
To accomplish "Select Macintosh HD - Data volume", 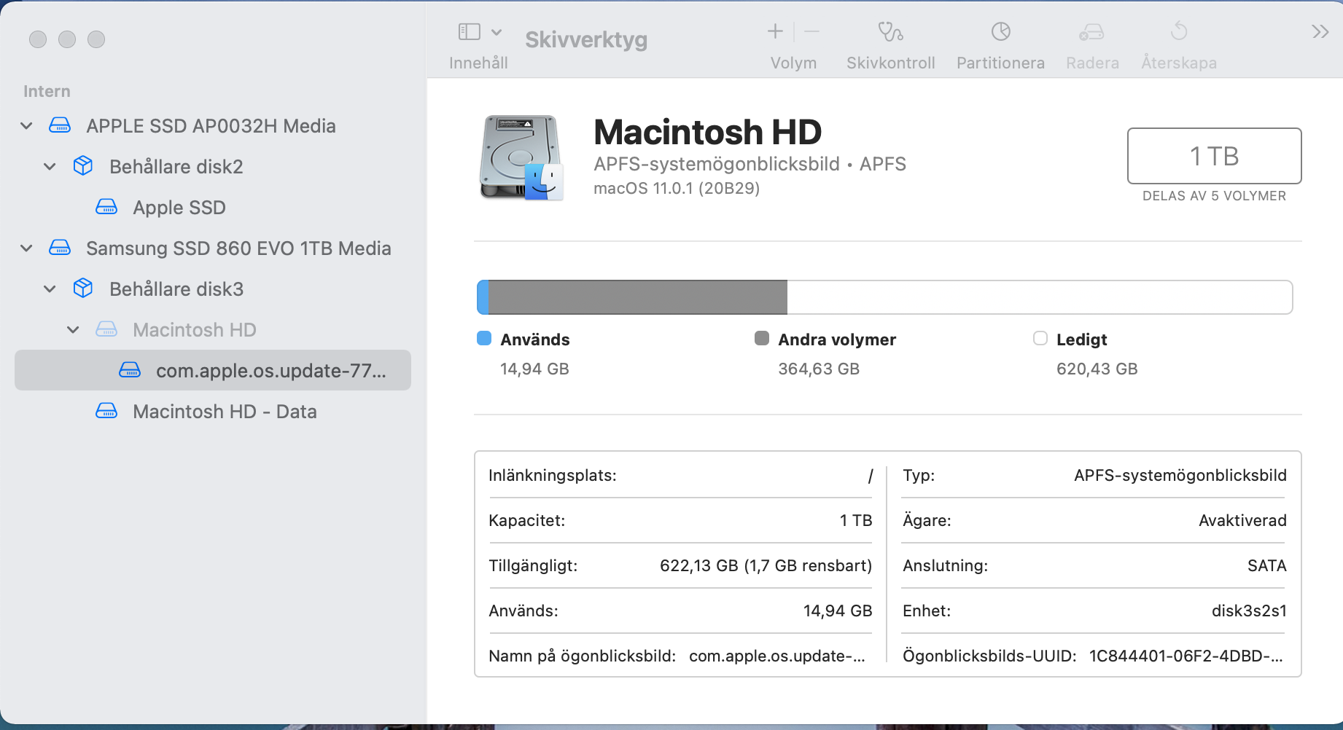I will click(225, 412).
